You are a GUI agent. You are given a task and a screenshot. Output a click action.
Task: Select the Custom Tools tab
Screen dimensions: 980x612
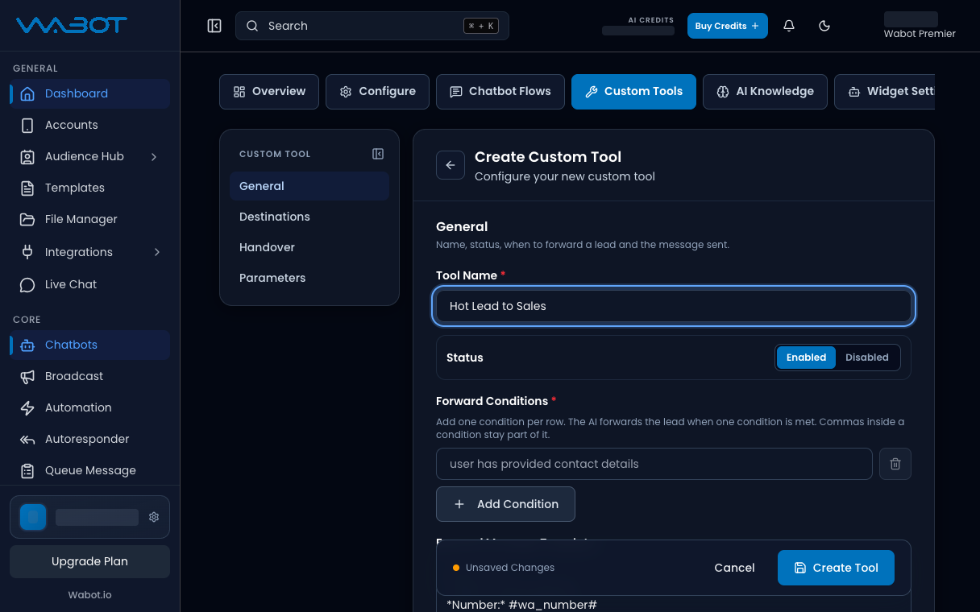pos(633,92)
